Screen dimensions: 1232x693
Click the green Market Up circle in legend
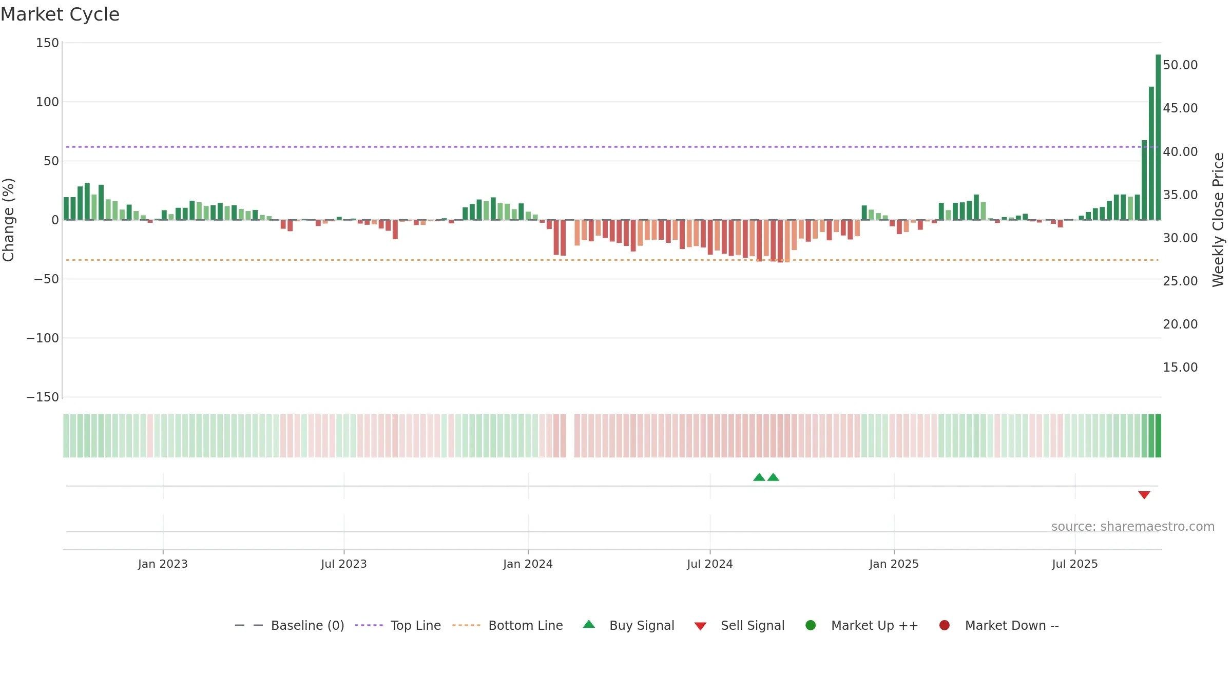click(x=811, y=625)
